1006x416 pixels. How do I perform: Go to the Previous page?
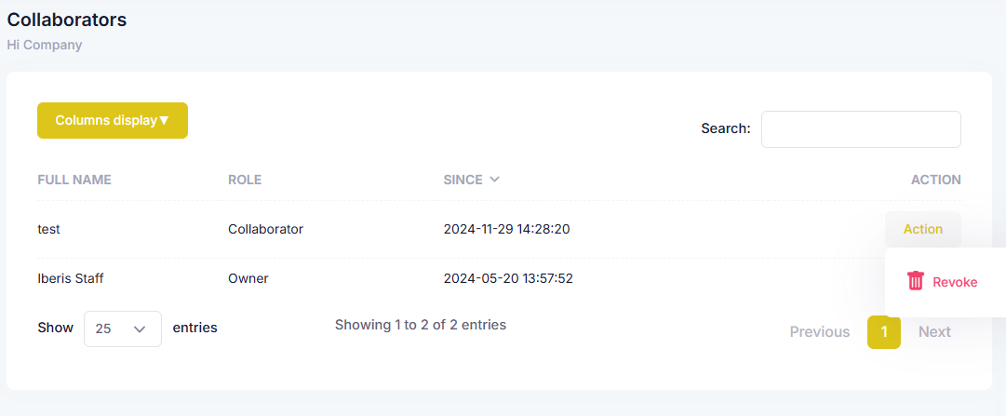[x=819, y=332]
